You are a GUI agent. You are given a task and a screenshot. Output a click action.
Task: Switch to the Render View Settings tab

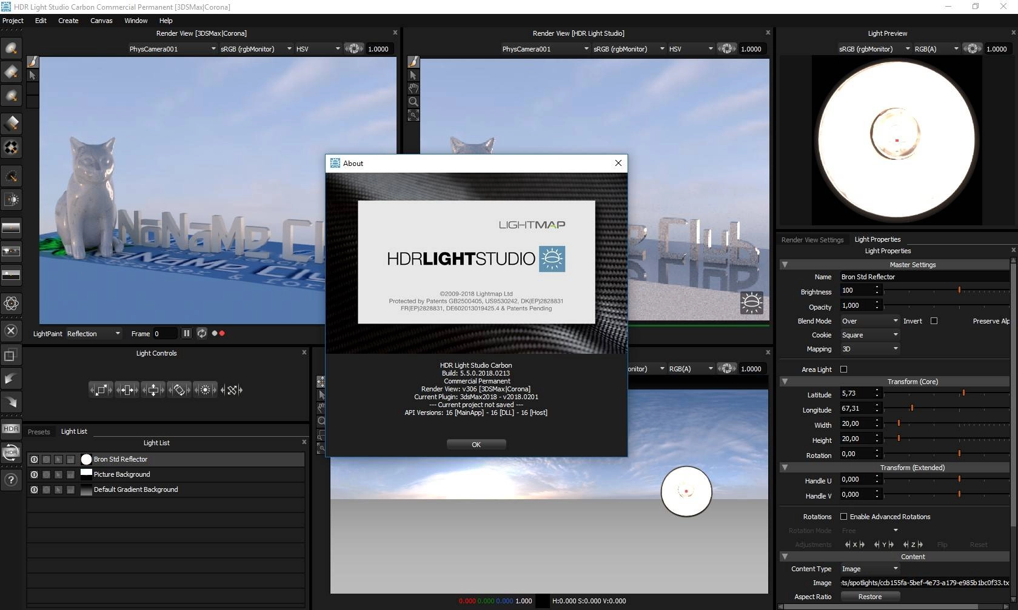[812, 240]
